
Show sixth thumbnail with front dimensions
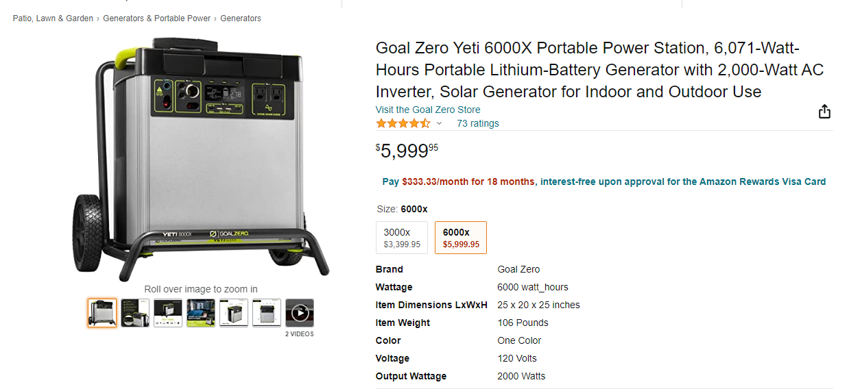coord(267,313)
